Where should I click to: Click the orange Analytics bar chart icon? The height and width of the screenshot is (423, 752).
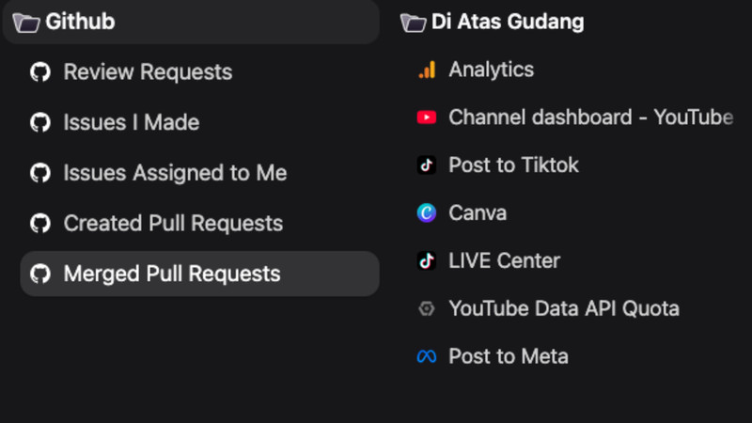[x=427, y=70]
